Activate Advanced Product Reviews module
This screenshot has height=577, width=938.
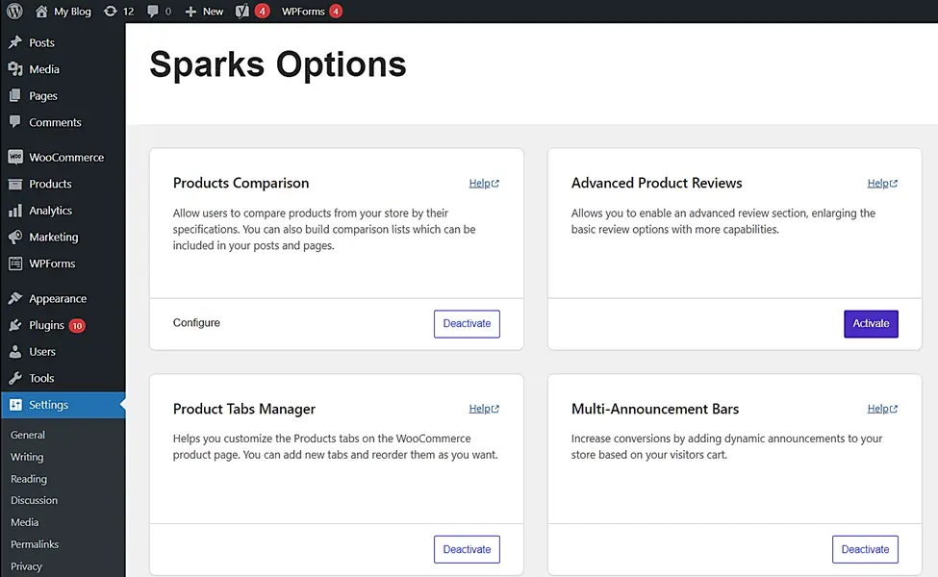pos(871,323)
